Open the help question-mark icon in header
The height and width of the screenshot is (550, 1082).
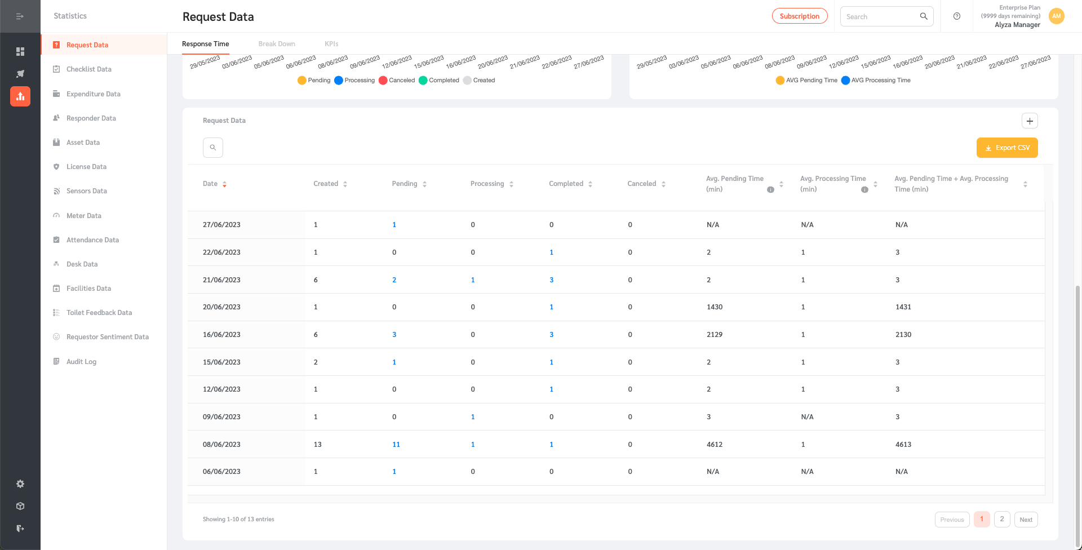tap(956, 16)
